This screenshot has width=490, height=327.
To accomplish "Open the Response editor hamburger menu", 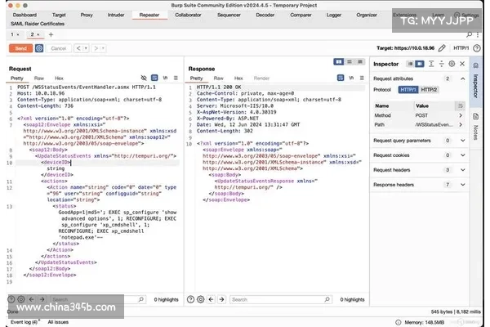I will [x=362, y=78].
